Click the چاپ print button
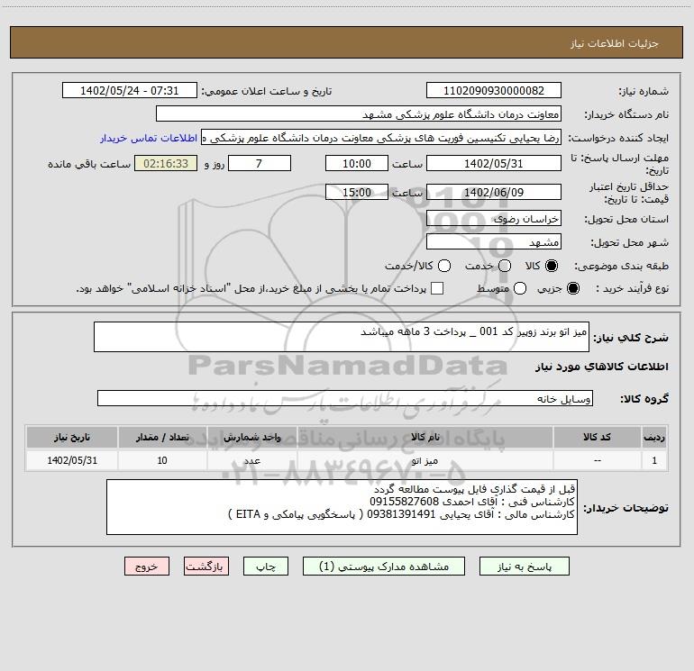 (x=266, y=567)
